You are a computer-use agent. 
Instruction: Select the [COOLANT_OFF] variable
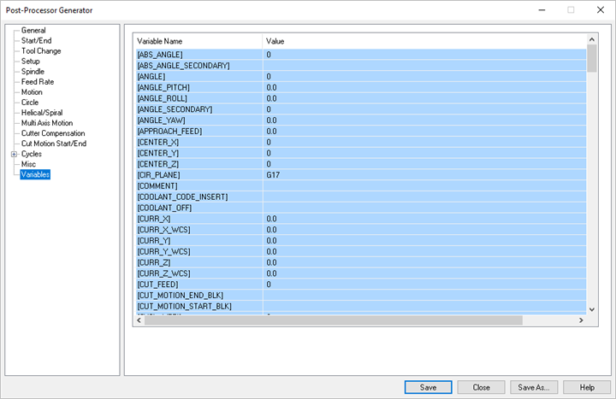pyautogui.click(x=361, y=208)
